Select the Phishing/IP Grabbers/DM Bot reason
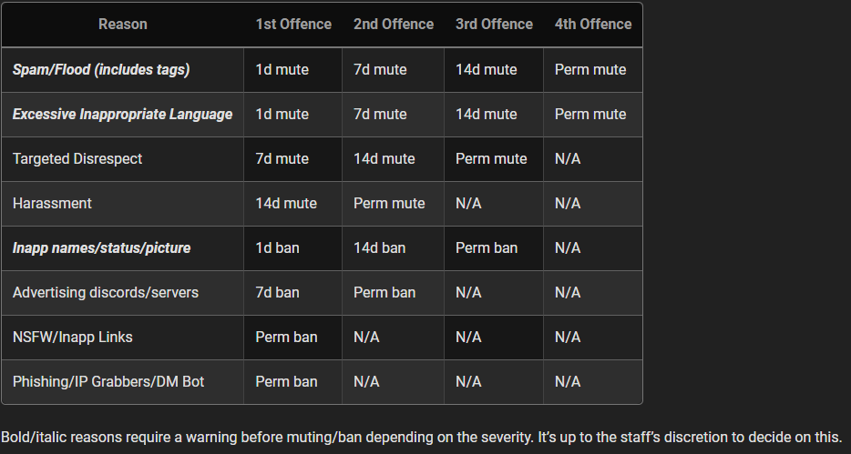The height and width of the screenshot is (454, 851). point(108,381)
